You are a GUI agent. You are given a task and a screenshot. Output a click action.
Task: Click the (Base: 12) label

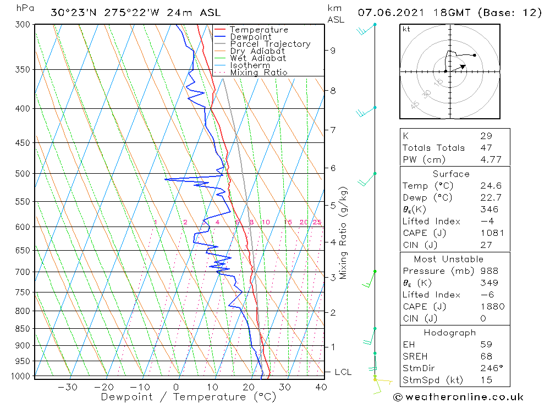click(x=510, y=13)
